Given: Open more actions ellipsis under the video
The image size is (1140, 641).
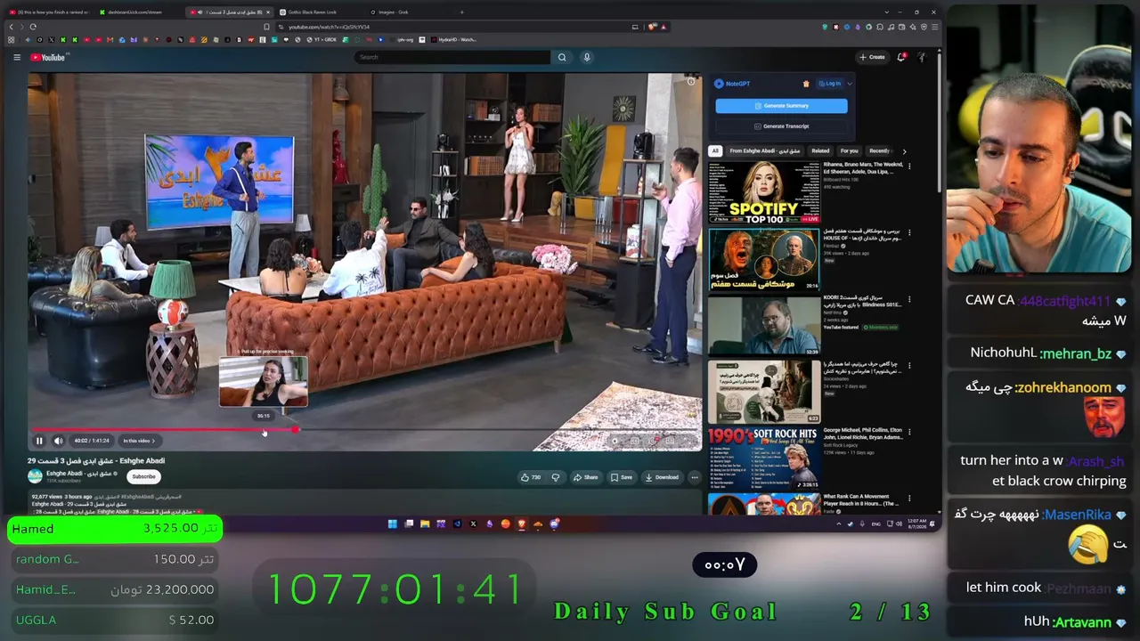Looking at the screenshot, I should (x=695, y=477).
